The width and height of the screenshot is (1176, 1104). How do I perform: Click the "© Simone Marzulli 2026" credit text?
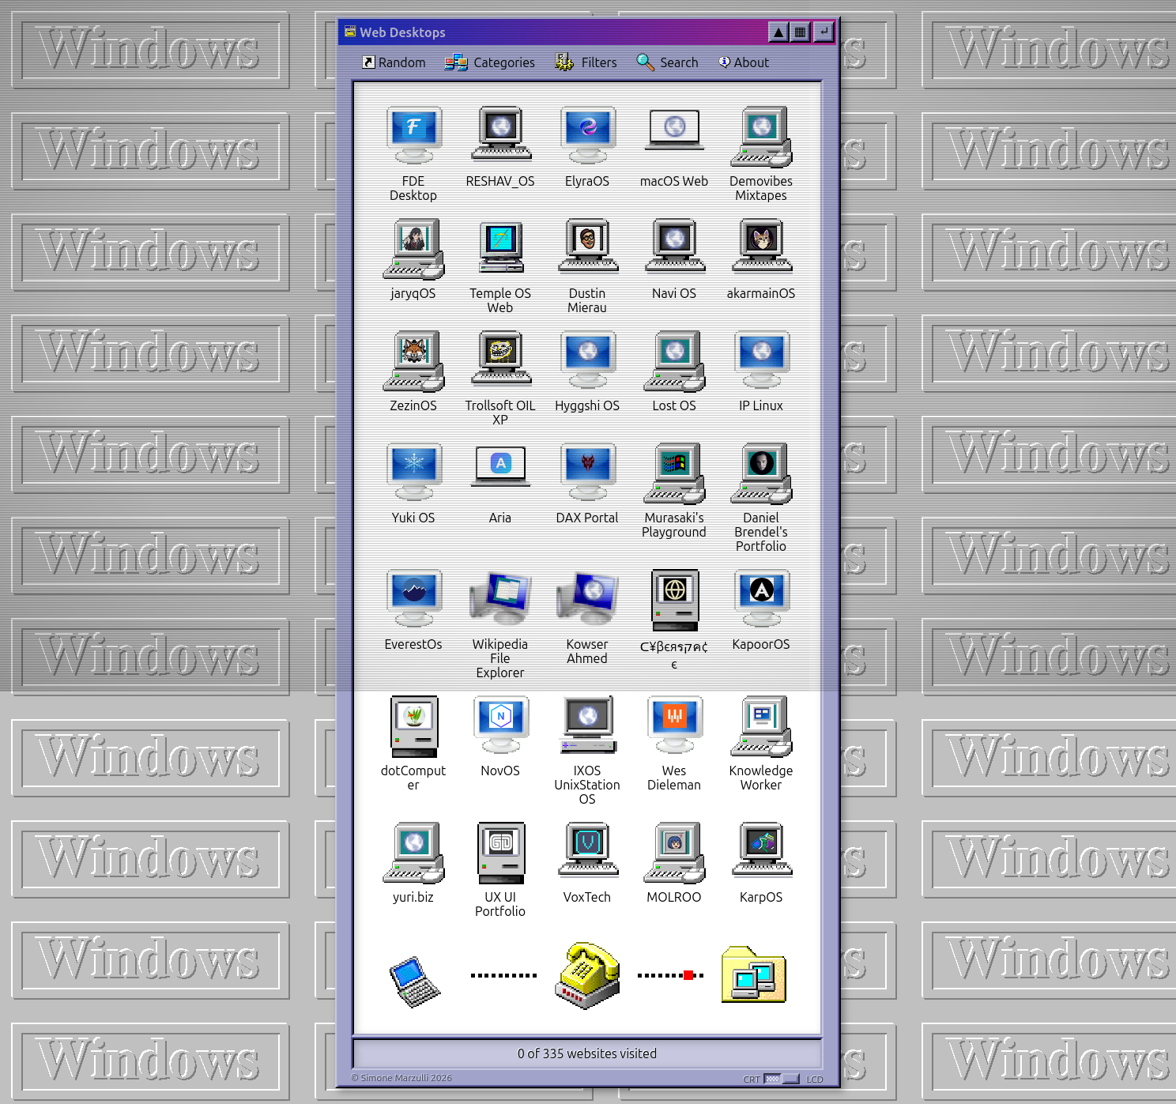click(x=401, y=1078)
